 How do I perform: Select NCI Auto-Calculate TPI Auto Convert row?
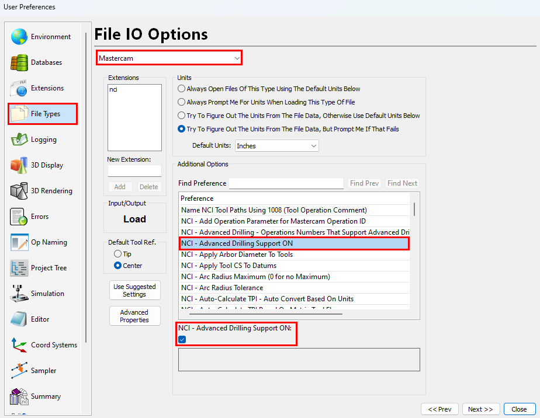(x=295, y=299)
